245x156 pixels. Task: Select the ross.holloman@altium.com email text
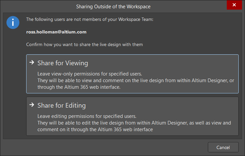(x=56, y=32)
